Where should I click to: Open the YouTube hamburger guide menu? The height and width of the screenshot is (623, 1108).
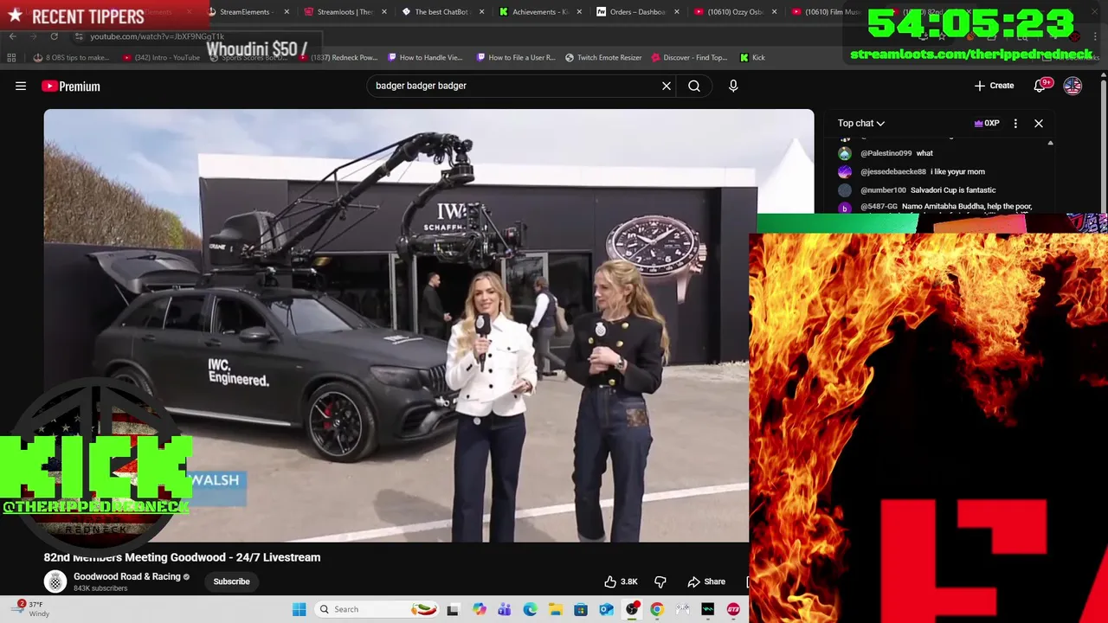click(21, 86)
